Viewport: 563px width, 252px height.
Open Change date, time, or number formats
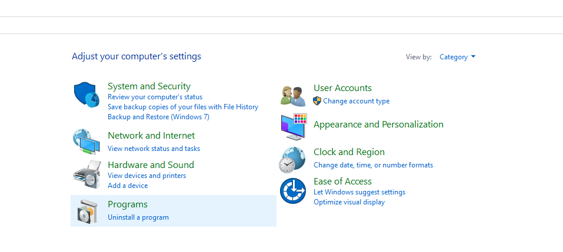(373, 165)
